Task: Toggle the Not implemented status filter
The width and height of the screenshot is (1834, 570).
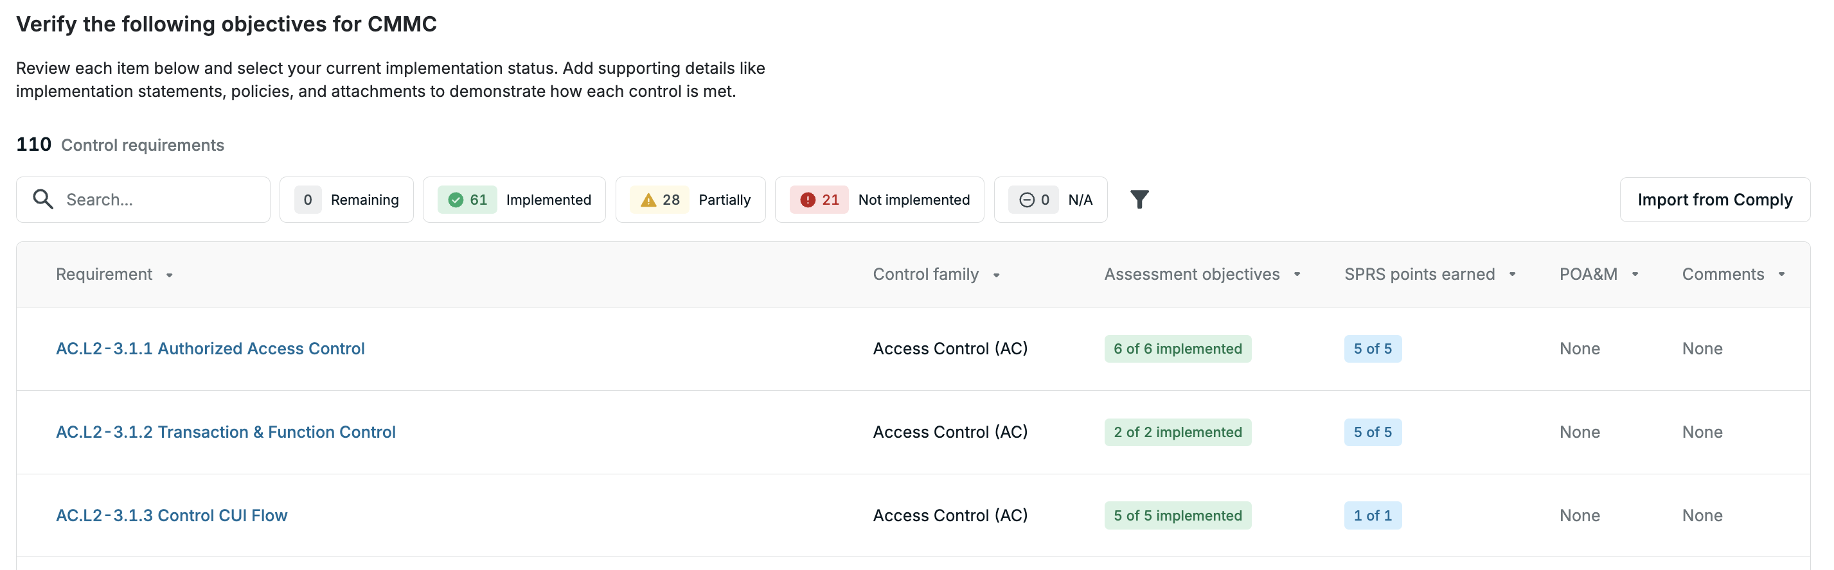Action: pyautogui.click(x=879, y=200)
